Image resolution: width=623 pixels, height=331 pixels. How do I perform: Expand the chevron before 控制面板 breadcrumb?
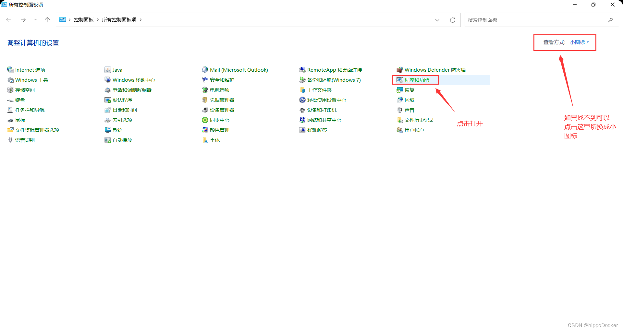[x=69, y=20]
